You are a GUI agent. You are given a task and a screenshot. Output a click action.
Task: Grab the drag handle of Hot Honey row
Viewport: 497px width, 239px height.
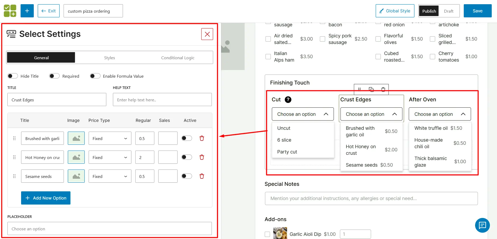[x=14, y=157]
